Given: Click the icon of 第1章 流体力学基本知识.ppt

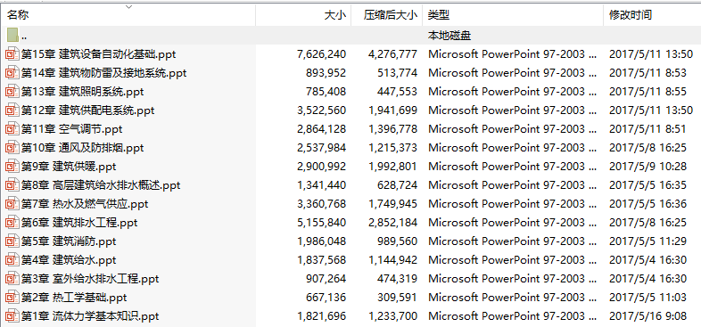Looking at the screenshot, I should tap(12, 316).
